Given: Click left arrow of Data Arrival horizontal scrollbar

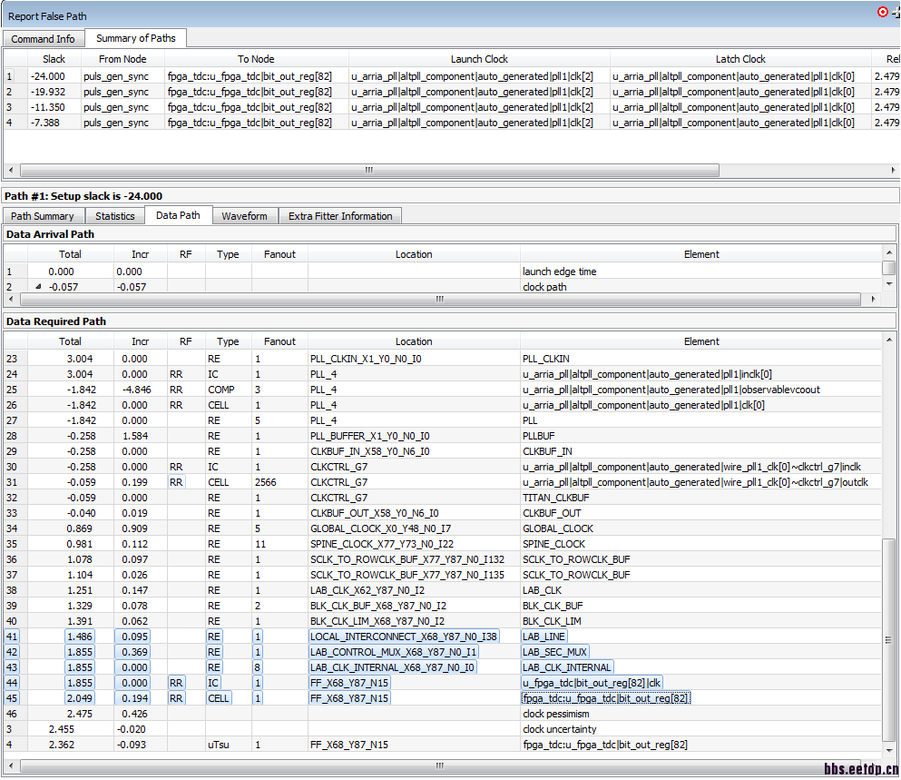Looking at the screenshot, I should [x=12, y=299].
